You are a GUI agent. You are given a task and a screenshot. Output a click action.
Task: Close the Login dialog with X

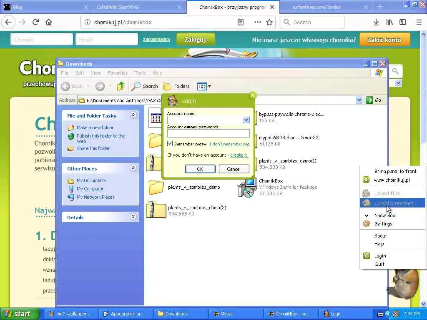tap(252, 95)
